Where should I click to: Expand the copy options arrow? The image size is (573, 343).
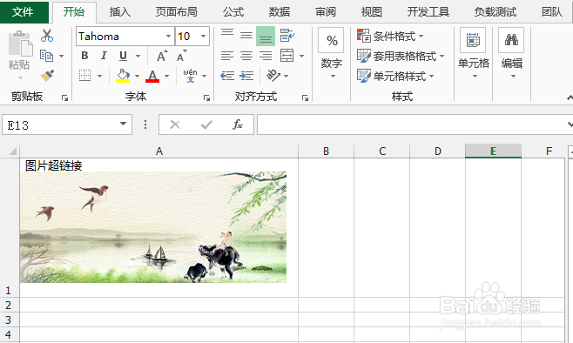[x=61, y=56]
